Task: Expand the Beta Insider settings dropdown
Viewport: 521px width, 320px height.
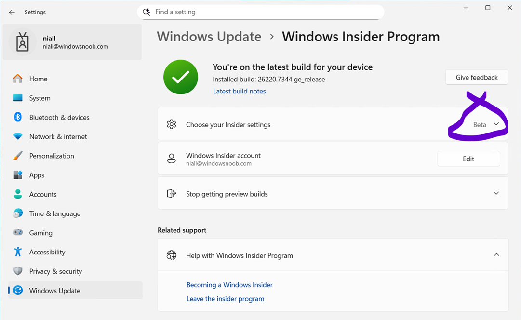Action: coord(496,124)
